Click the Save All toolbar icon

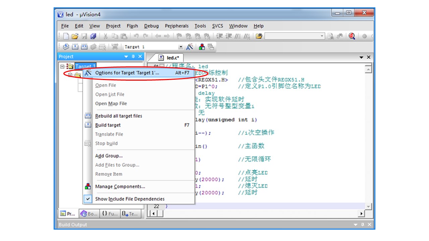coord(93,36)
